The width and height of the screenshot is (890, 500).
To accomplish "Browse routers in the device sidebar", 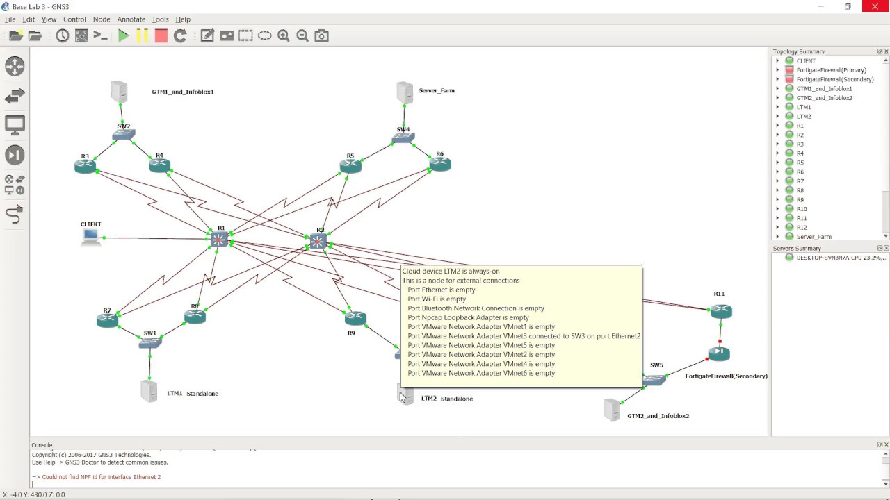I will [15, 66].
